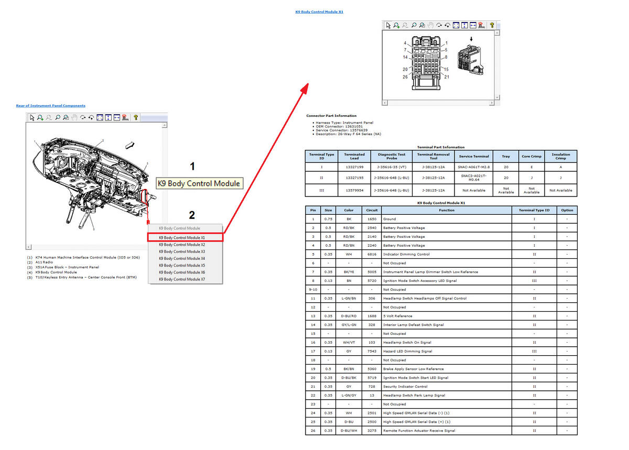Choose K9 Body Control Module X5 menu entry

point(186,265)
